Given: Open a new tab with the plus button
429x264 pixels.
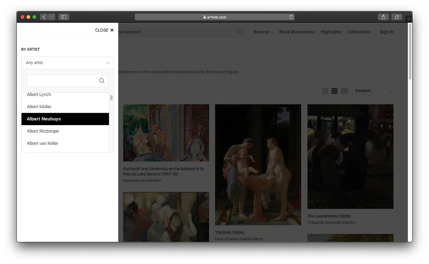Looking at the screenshot, I should coord(408,19).
